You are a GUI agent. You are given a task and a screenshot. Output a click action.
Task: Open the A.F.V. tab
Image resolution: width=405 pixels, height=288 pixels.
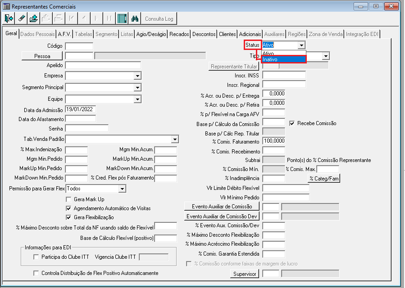[64, 34]
